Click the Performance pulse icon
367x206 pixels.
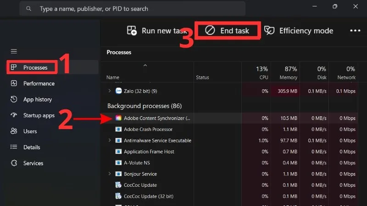click(x=14, y=83)
